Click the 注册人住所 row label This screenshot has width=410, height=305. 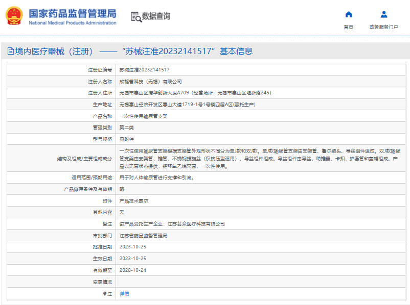tap(100, 93)
